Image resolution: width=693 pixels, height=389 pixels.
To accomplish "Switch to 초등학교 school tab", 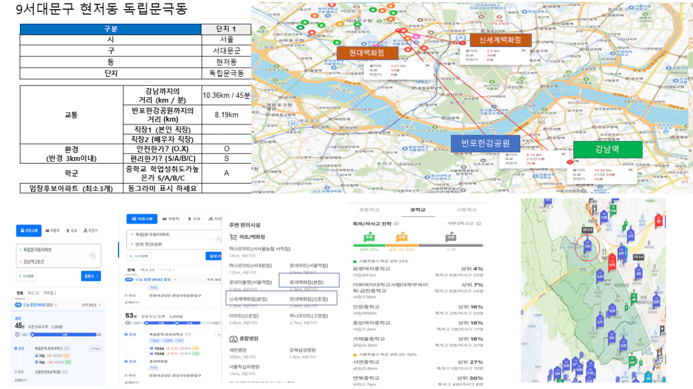I will (x=369, y=210).
